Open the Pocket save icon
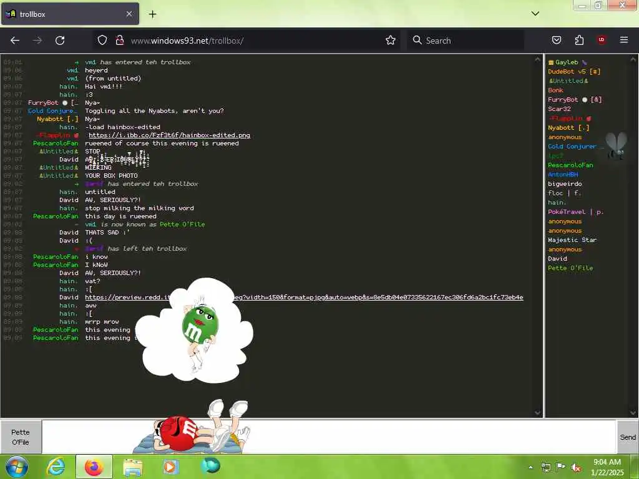The height and width of the screenshot is (479, 639). coord(556,40)
